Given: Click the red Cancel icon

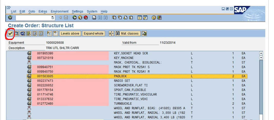Looking at the screenshot, I should tap(86, 18).
